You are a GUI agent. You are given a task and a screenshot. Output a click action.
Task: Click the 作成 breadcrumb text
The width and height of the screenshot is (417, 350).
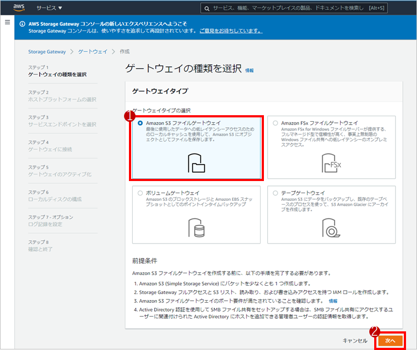coord(125,52)
